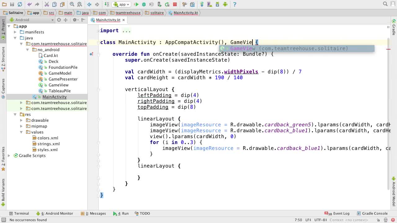Click Collapse All icon in Project panel
Viewport: 397px width, 223px height.
[65, 20]
